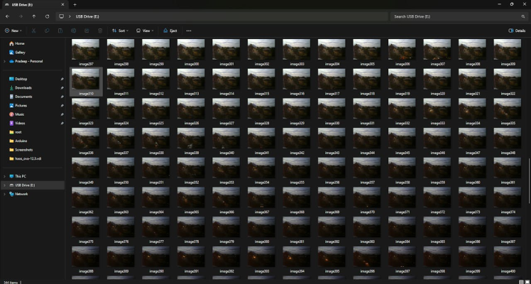The image size is (531, 284).
Task: Open the Pictures quick access folder
Action: pos(18,105)
